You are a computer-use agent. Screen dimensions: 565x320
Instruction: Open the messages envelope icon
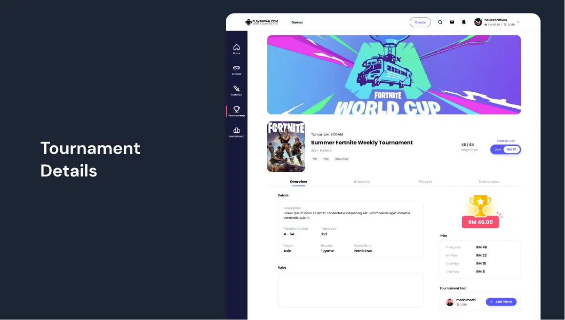(x=452, y=22)
